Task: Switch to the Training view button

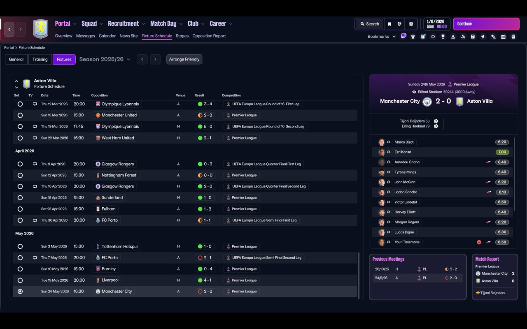Action: (x=40, y=59)
